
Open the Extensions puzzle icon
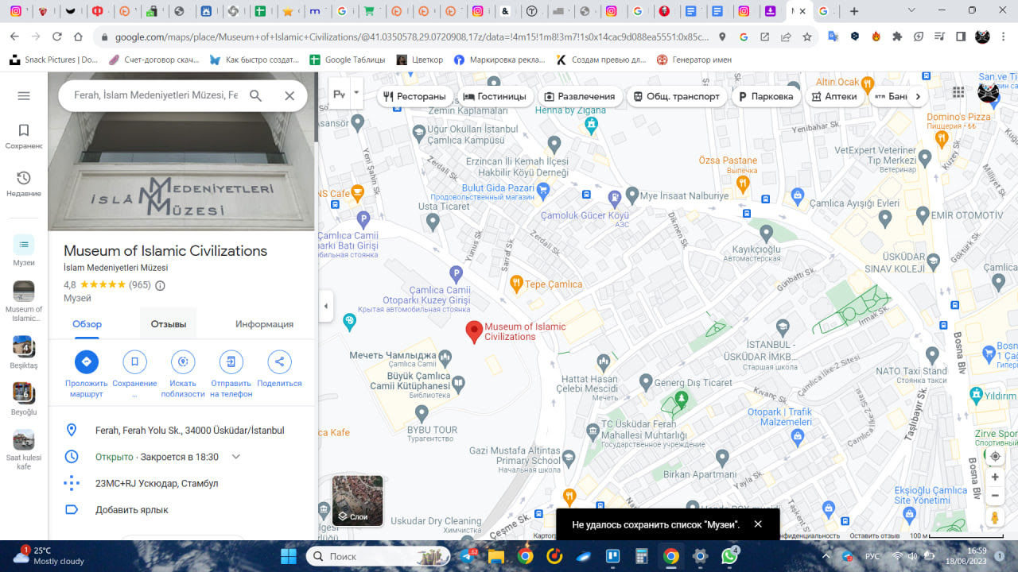click(x=897, y=37)
